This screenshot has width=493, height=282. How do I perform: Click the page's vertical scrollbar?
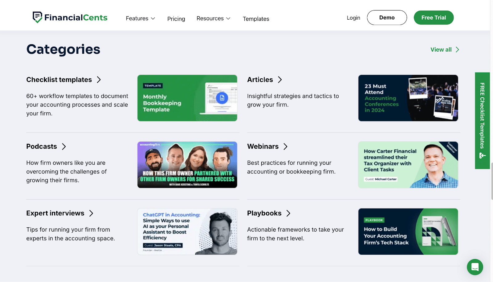[491, 181]
